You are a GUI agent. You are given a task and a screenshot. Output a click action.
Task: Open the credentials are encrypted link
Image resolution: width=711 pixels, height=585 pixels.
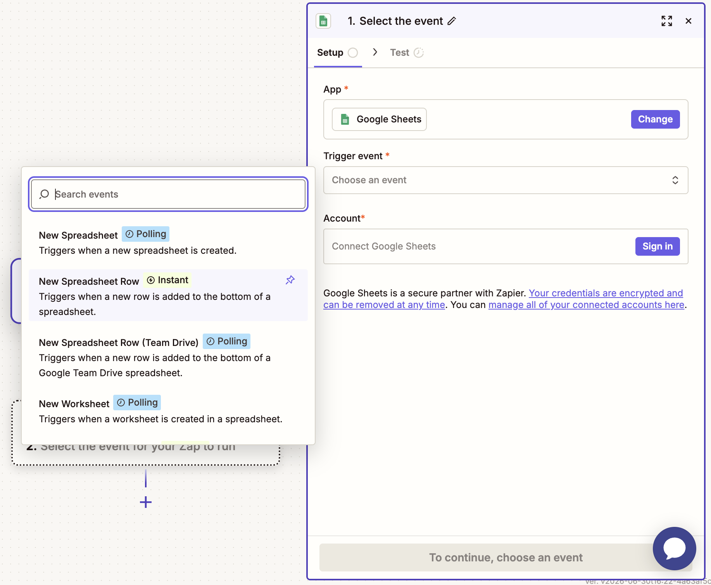503,299
